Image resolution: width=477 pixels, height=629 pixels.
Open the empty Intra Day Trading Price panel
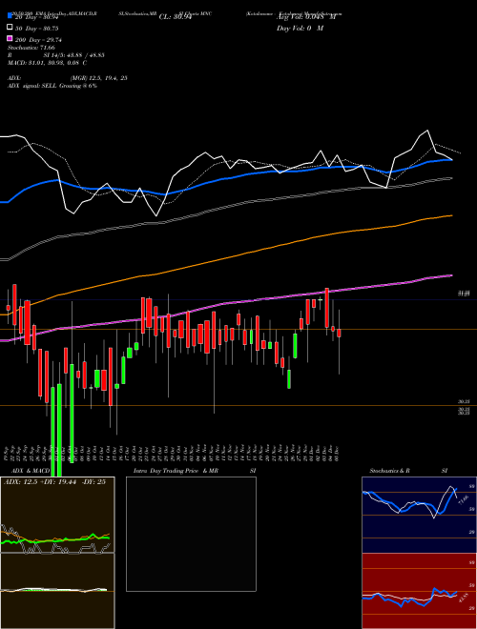tap(191, 534)
